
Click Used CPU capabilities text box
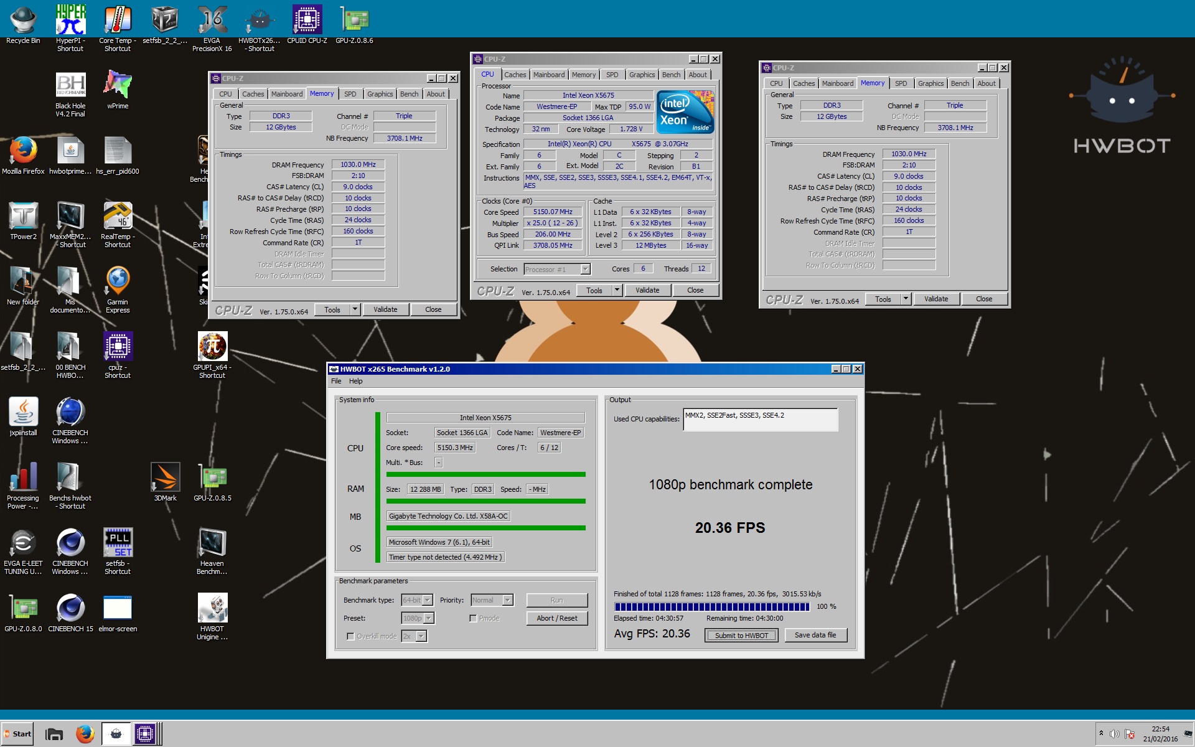[x=761, y=420]
